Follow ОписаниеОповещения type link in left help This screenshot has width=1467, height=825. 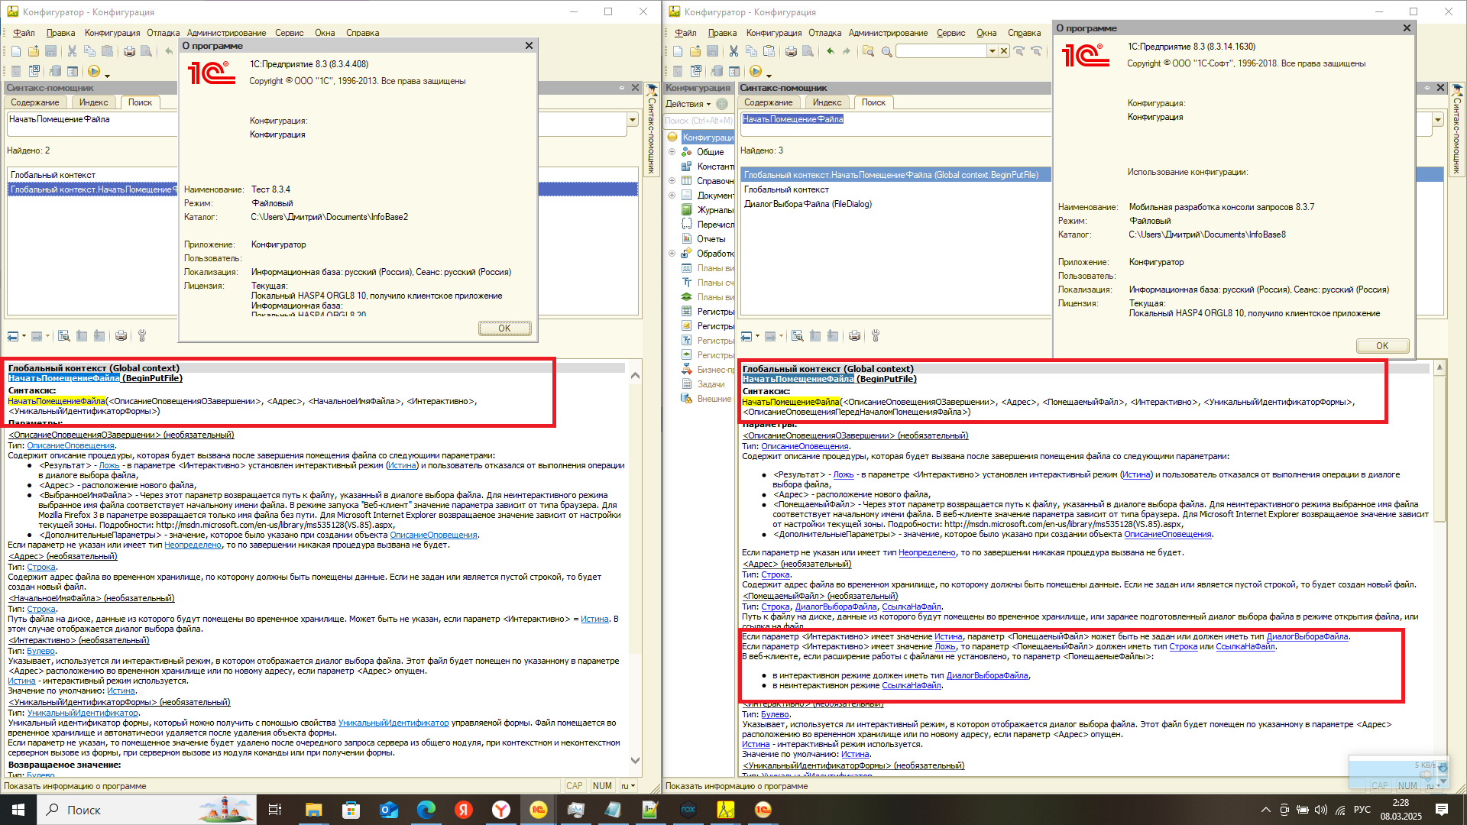pyautogui.click(x=70, y=445)
